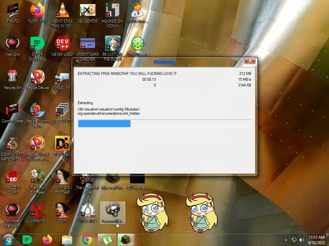
Task: Select the OOPS DID I DO THAT icon
Action: coord(63,182)
